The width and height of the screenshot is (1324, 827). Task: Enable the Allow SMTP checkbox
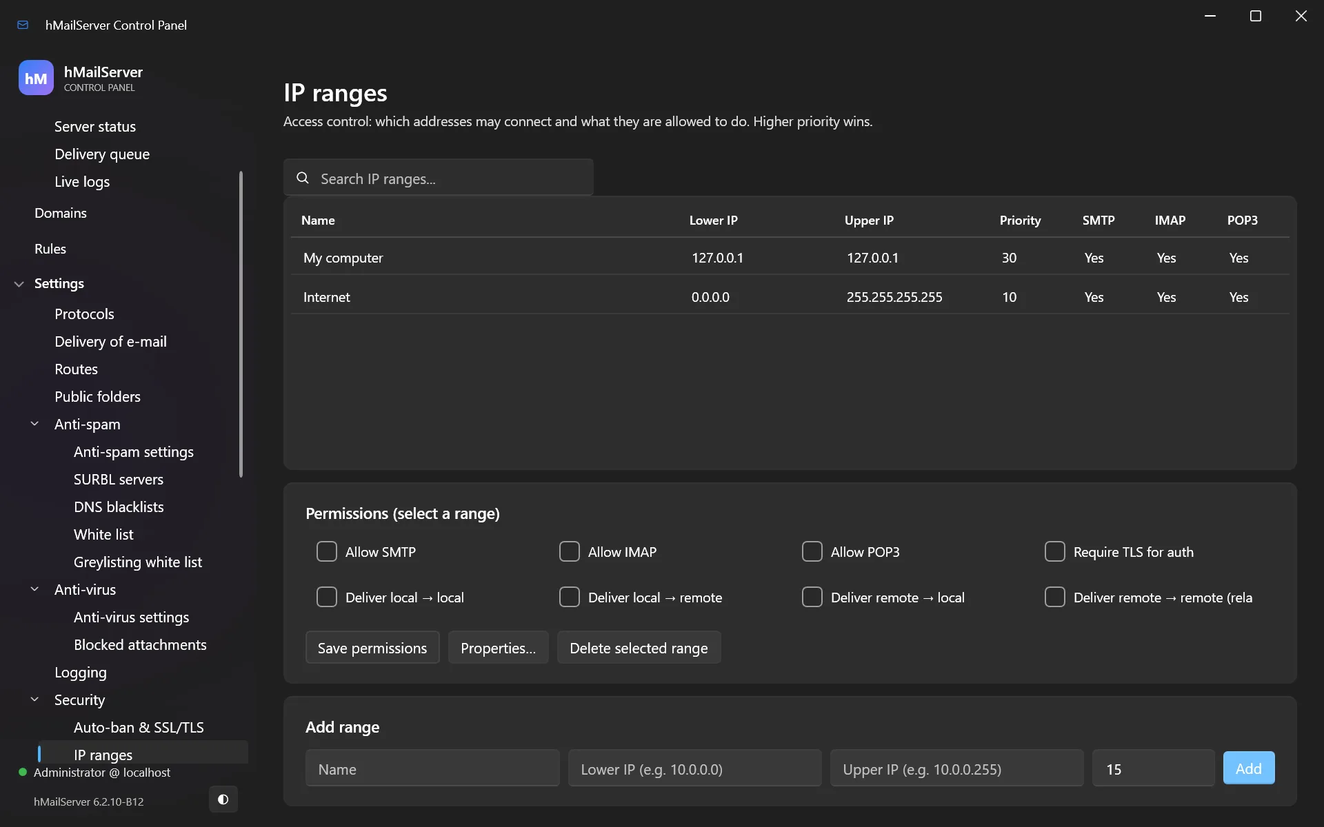327,551
